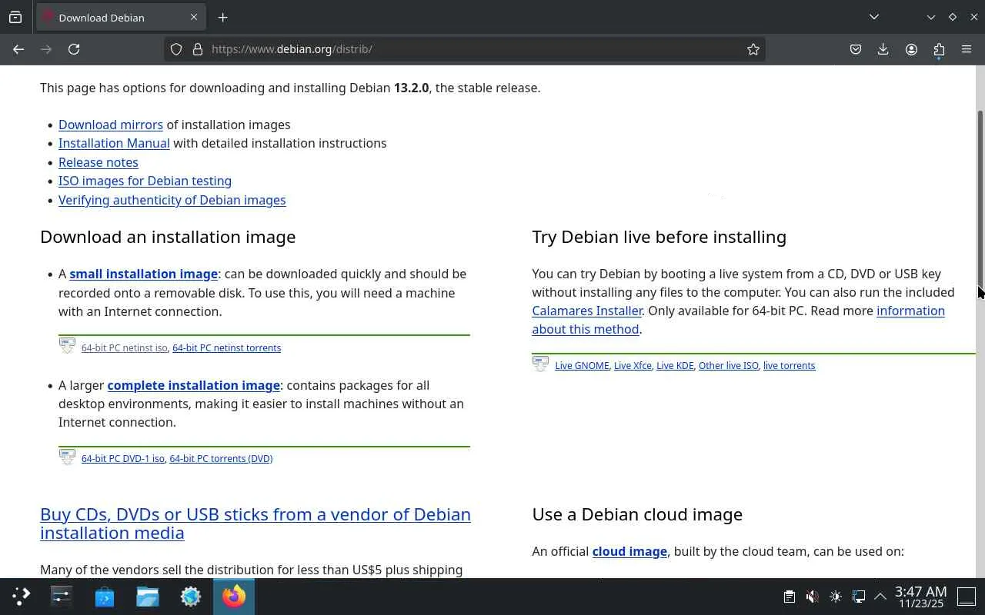Open the Other live ISO link
This screenshot has width=985, height=615.
click(728, 366)
